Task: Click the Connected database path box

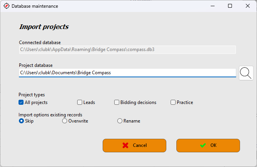Action: (x=127, y=49)
